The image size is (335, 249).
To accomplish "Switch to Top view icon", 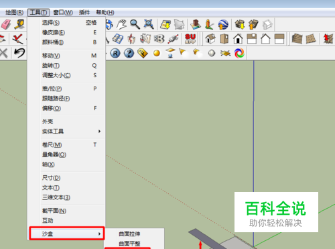I will 224,39.
